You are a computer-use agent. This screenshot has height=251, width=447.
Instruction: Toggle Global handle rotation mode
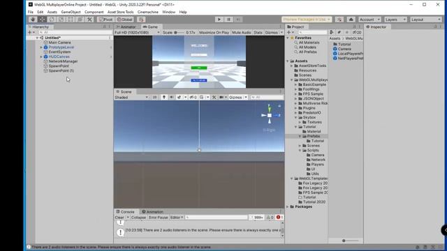click(124, 20)
